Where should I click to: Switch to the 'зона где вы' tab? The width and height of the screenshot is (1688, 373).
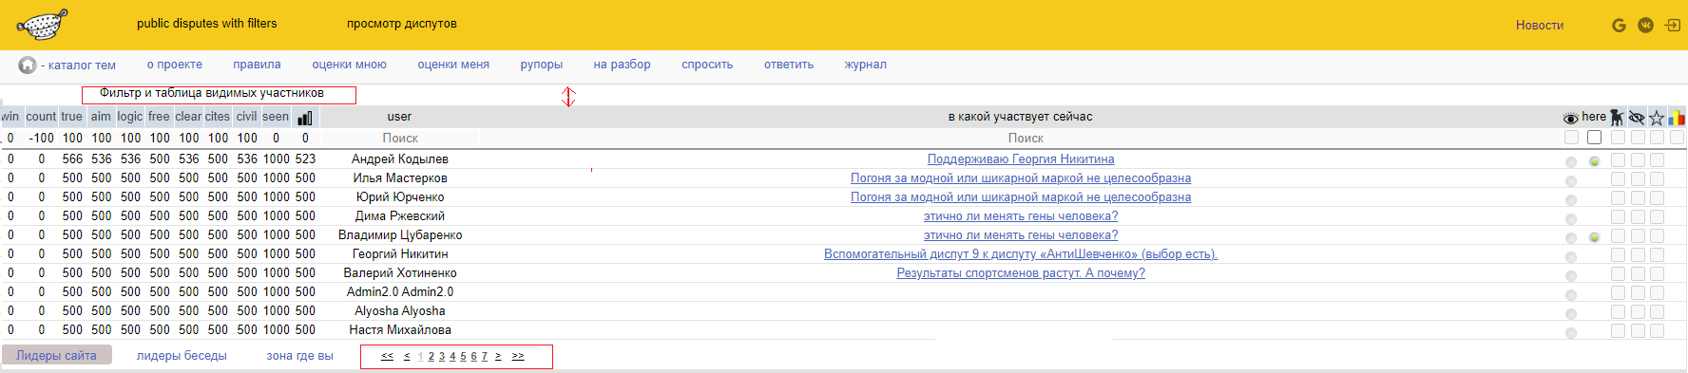click(300, 356)
